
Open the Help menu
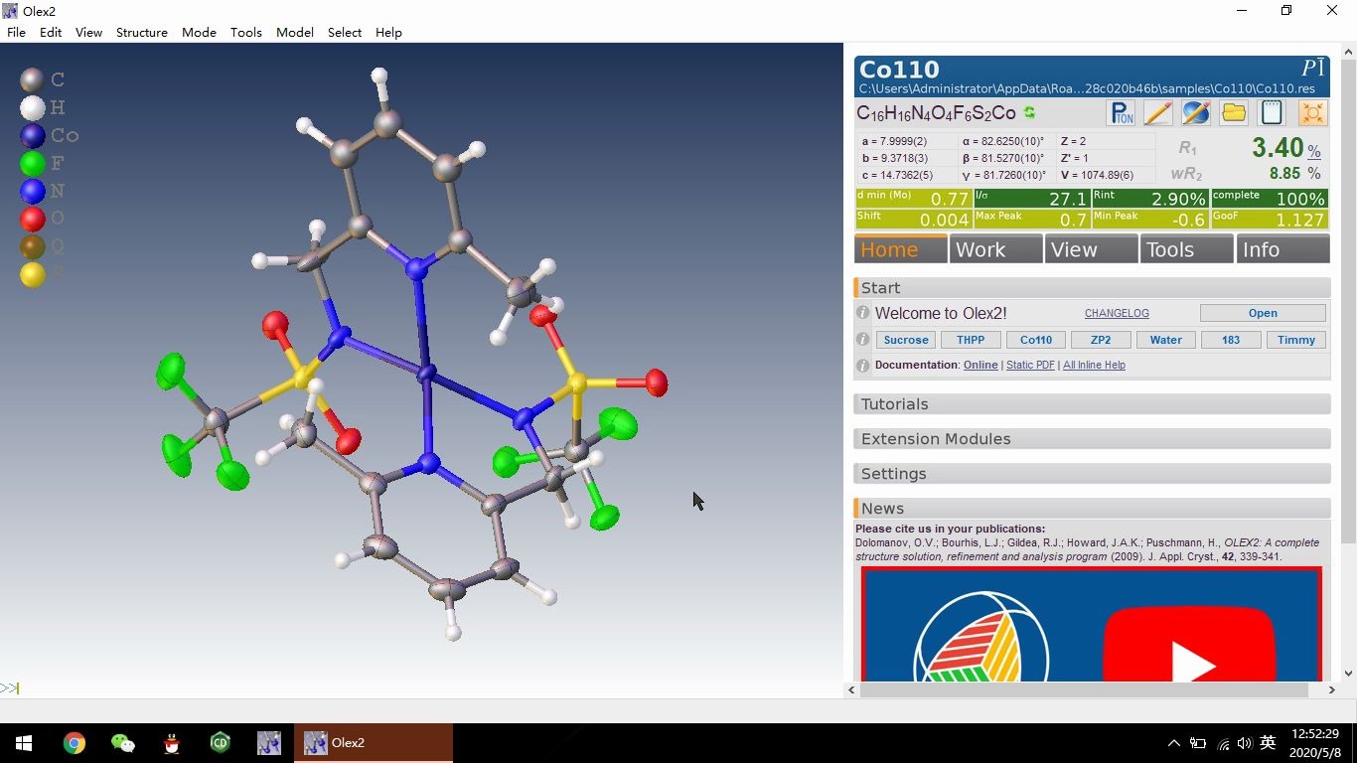[x=388, y=32]
